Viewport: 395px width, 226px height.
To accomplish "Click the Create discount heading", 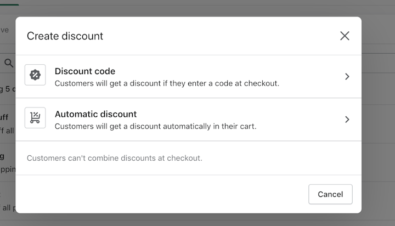I will coord(65,36).
